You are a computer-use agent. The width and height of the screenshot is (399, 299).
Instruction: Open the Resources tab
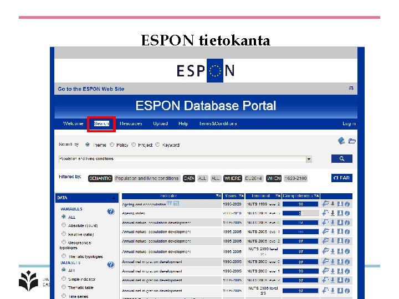pyautogui.click(x=131, y=123)
